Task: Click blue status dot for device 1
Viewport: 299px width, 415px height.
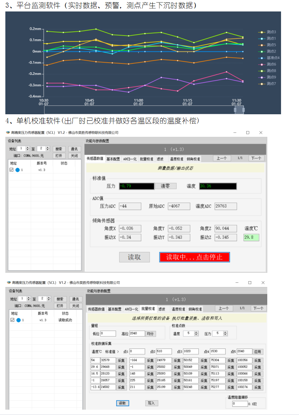Action: (x=18, y=170)
